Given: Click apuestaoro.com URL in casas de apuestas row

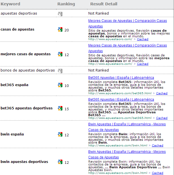Looking at the screenshot, I should 110,39.
